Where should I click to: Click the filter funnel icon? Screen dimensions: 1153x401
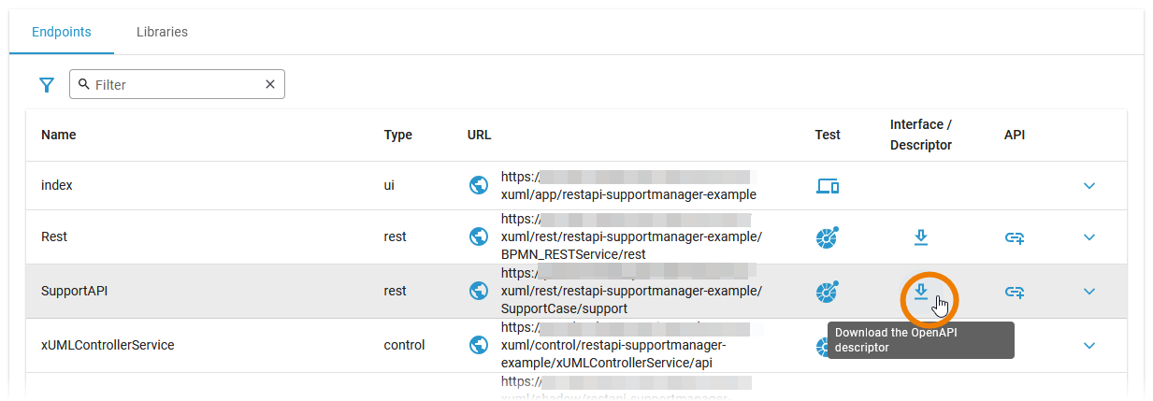(x=47, y=85)
